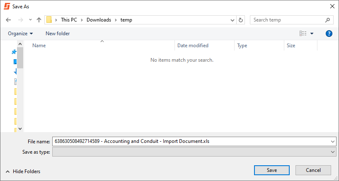Click the search magnifier icon
This screenshot has height=181, width=339.
pyautogui.click(x=327, y=20)
